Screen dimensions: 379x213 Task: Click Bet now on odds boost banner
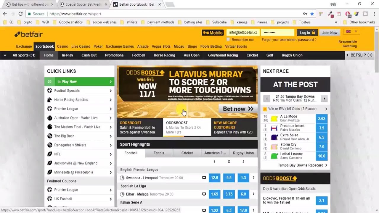(x=238, y=109)
